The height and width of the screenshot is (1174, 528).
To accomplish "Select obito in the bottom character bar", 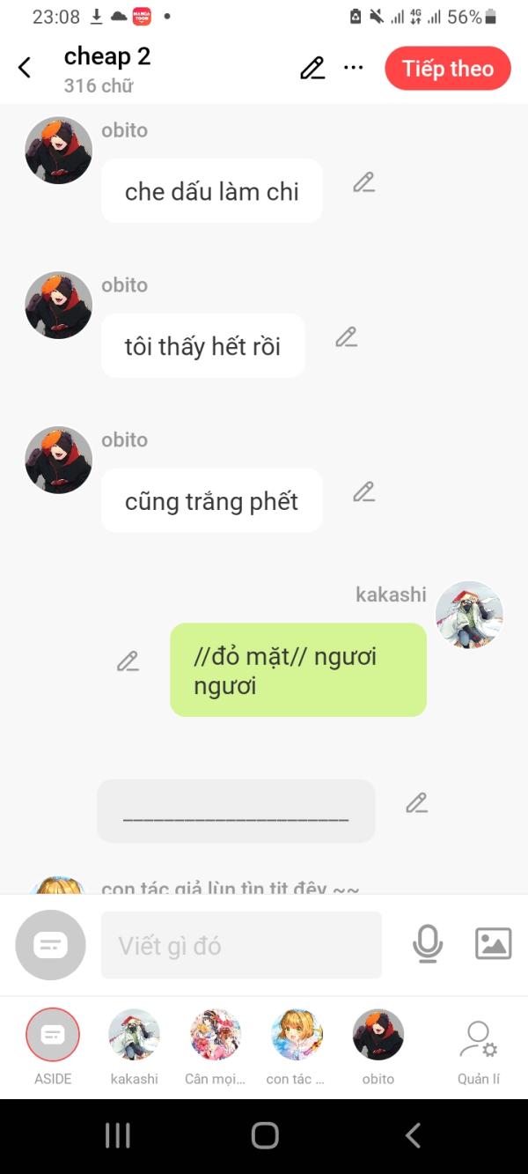I will [378, 1046].
